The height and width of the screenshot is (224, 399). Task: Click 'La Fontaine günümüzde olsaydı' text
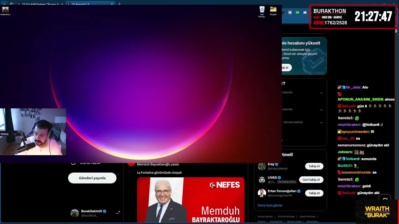point(159,173)
